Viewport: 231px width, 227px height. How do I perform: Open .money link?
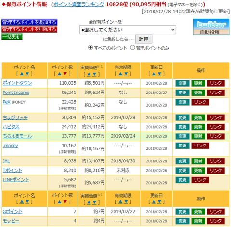tap(11, 146)
